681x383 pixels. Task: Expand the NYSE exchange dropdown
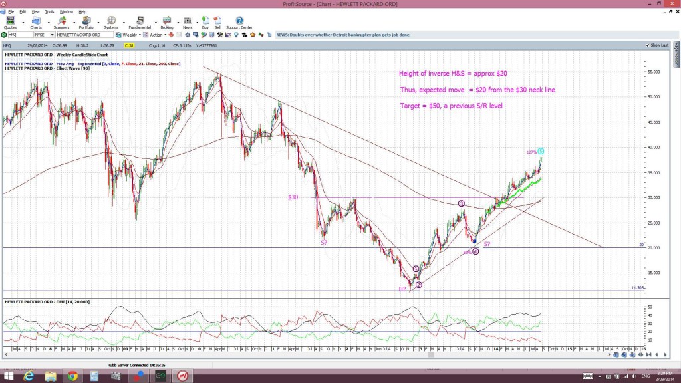point(52,35)
